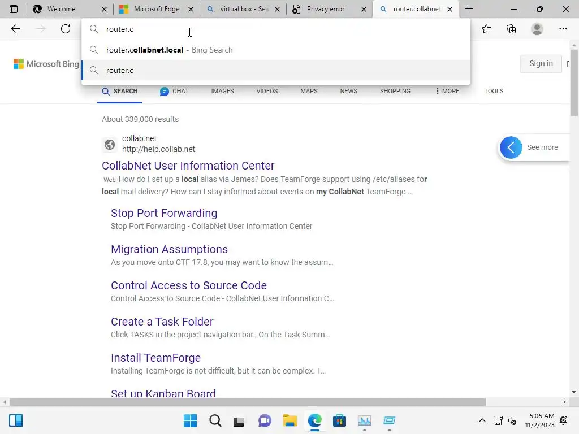Open the clock showing 5:05 AM
The image size is (579, 434).
click(x=540, y=420)
